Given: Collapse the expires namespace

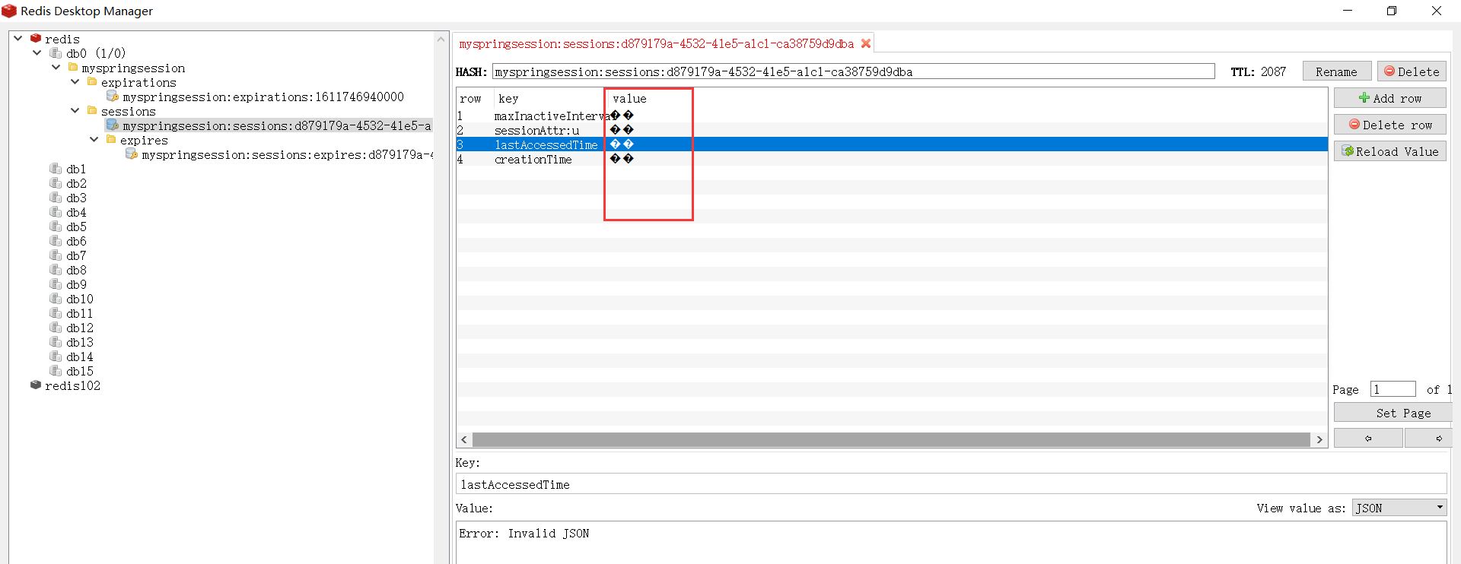Looking at the screenshot, I should 94,139.
